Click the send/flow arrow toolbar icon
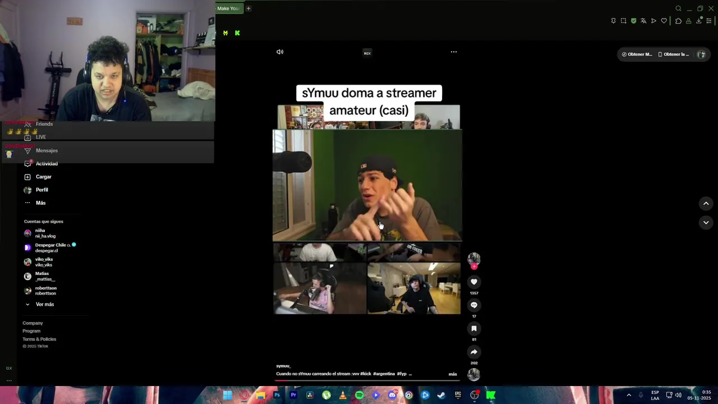 tap(653, 21)
